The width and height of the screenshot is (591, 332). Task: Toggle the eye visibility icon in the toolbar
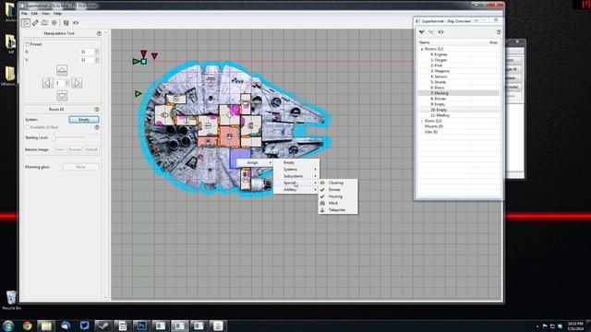pyautogui.click(x=76, y=23)
